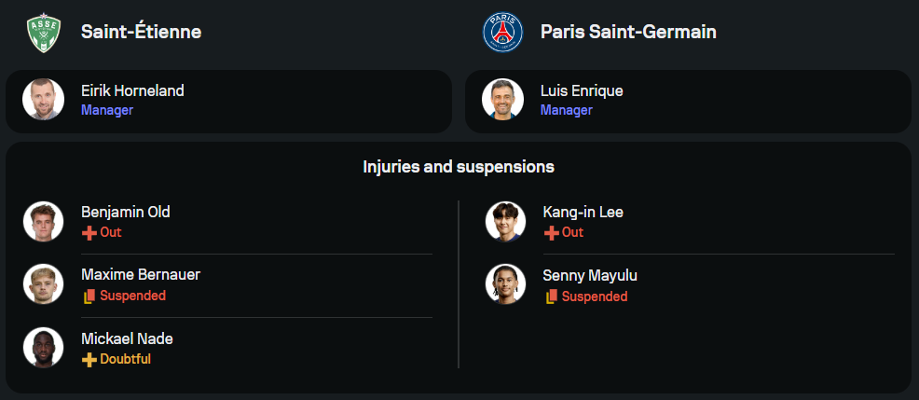Click Senny Mayulu's suspension card icon

click(551, 297)
